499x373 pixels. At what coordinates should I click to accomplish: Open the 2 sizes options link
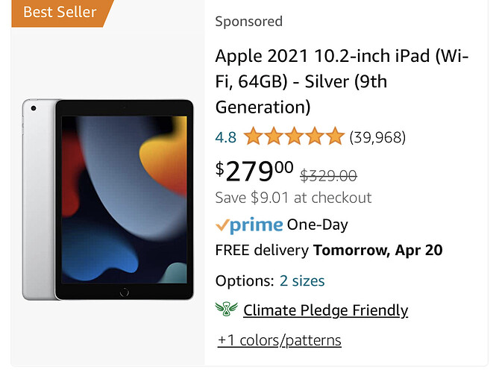coord(302,280)
